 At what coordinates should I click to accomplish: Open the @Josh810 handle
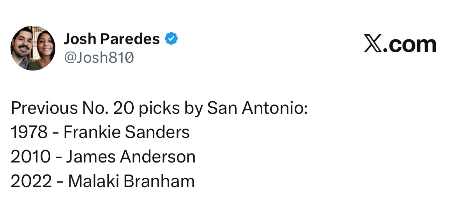[x=99, y=58]
